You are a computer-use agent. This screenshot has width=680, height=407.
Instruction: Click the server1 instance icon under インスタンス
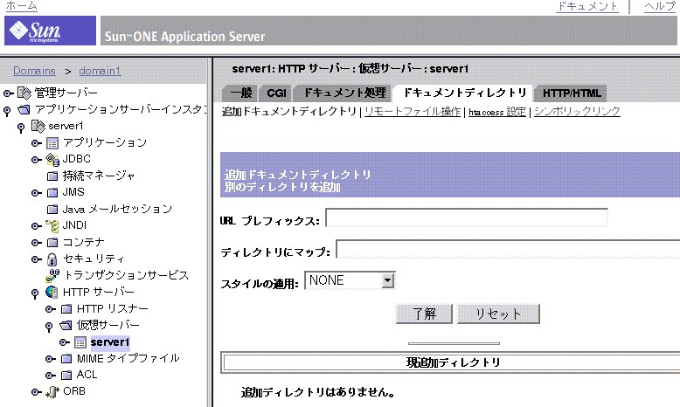pos(38,126)
